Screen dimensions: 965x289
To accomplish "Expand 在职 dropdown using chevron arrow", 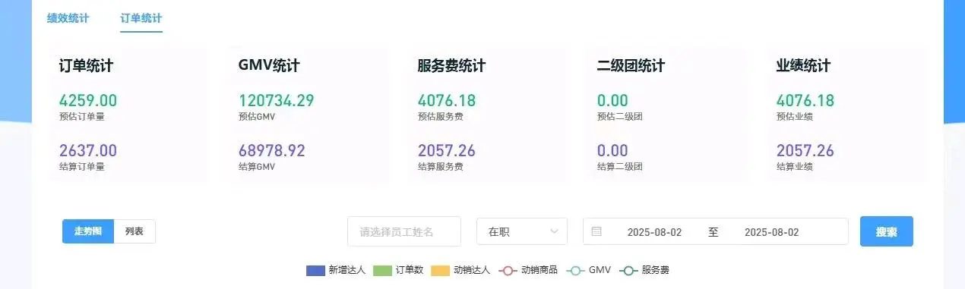I will pyautogui.click(x=554, y=231).
